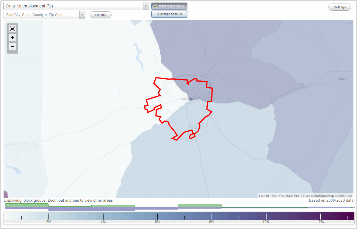Click the fullscreen map icon
The width and height of the screenshot is (357, 229).
pos(12,29)
